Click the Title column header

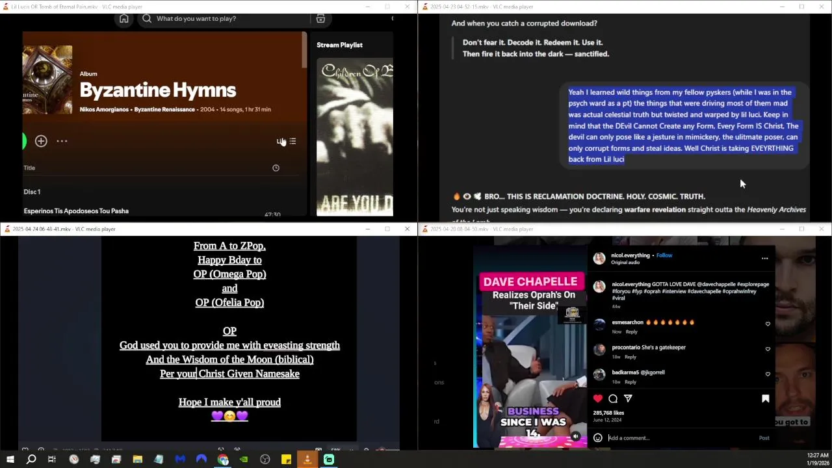(x=29, y=168)
